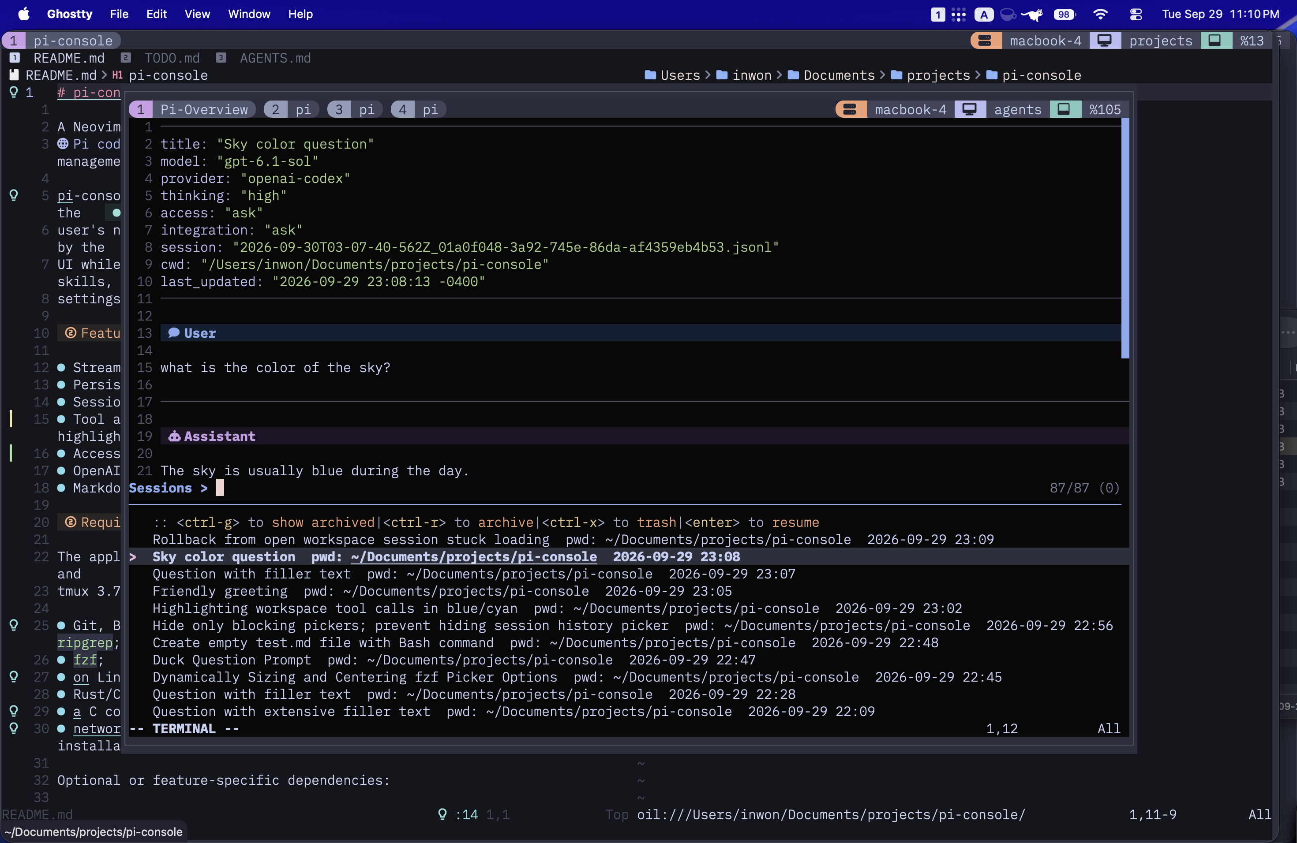Click the Assistant robot icon
1297x843 pixels.
coord(174,436)
